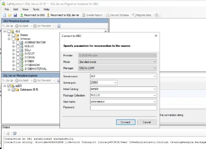
Task: Click the sql01 server node icon
Action: coord(13,86)
